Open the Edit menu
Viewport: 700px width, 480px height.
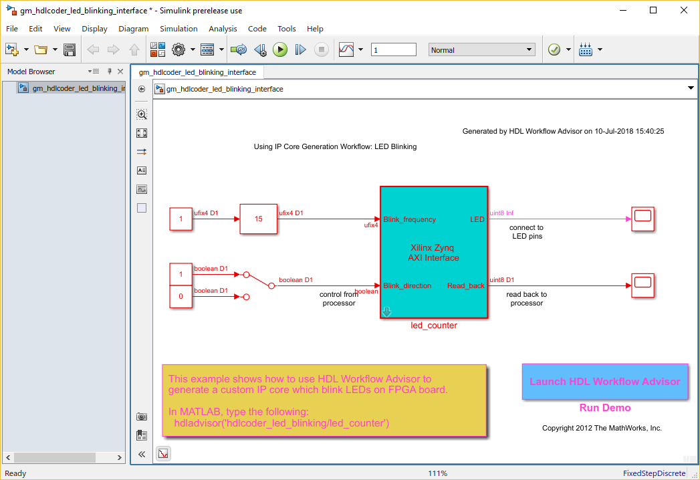coord(35,29)
